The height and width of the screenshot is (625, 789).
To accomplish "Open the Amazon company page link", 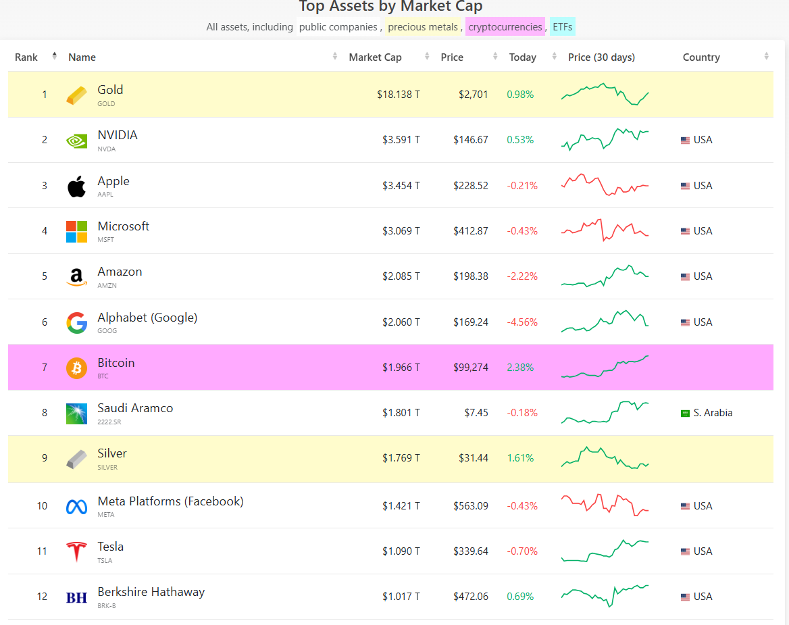I will coord(120,272).
